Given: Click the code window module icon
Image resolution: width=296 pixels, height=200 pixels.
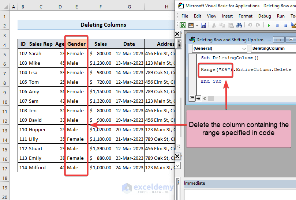Looking at the screenshot, I should 192,39.
